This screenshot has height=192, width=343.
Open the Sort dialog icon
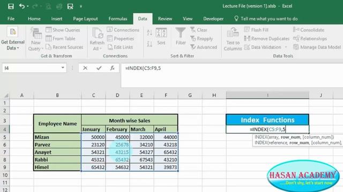tap(161, 37)
